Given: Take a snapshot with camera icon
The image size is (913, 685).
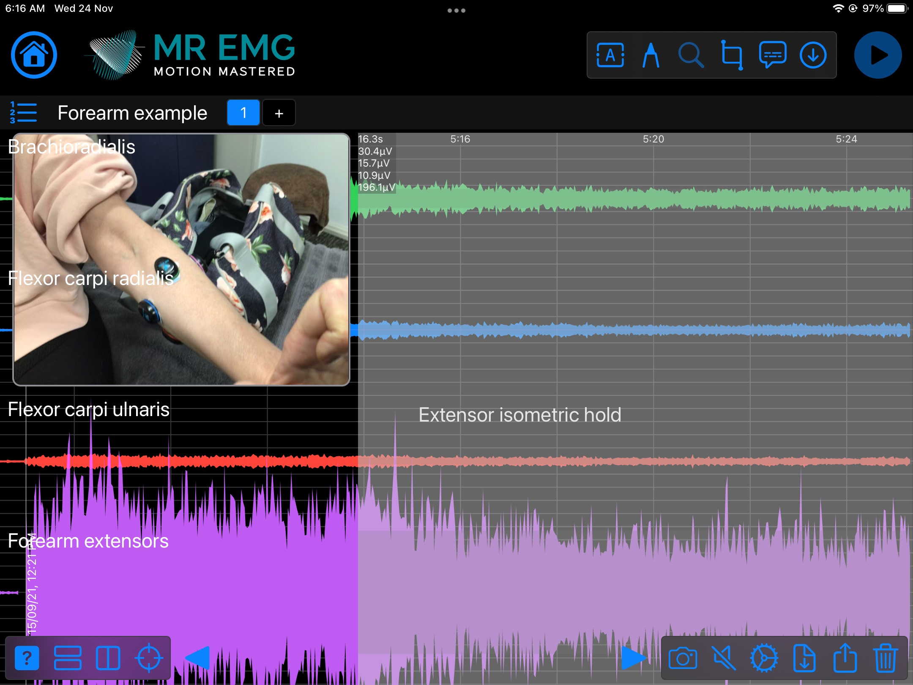Looking at the screenshot, I should pyautogui.click(x=683, y=658).
